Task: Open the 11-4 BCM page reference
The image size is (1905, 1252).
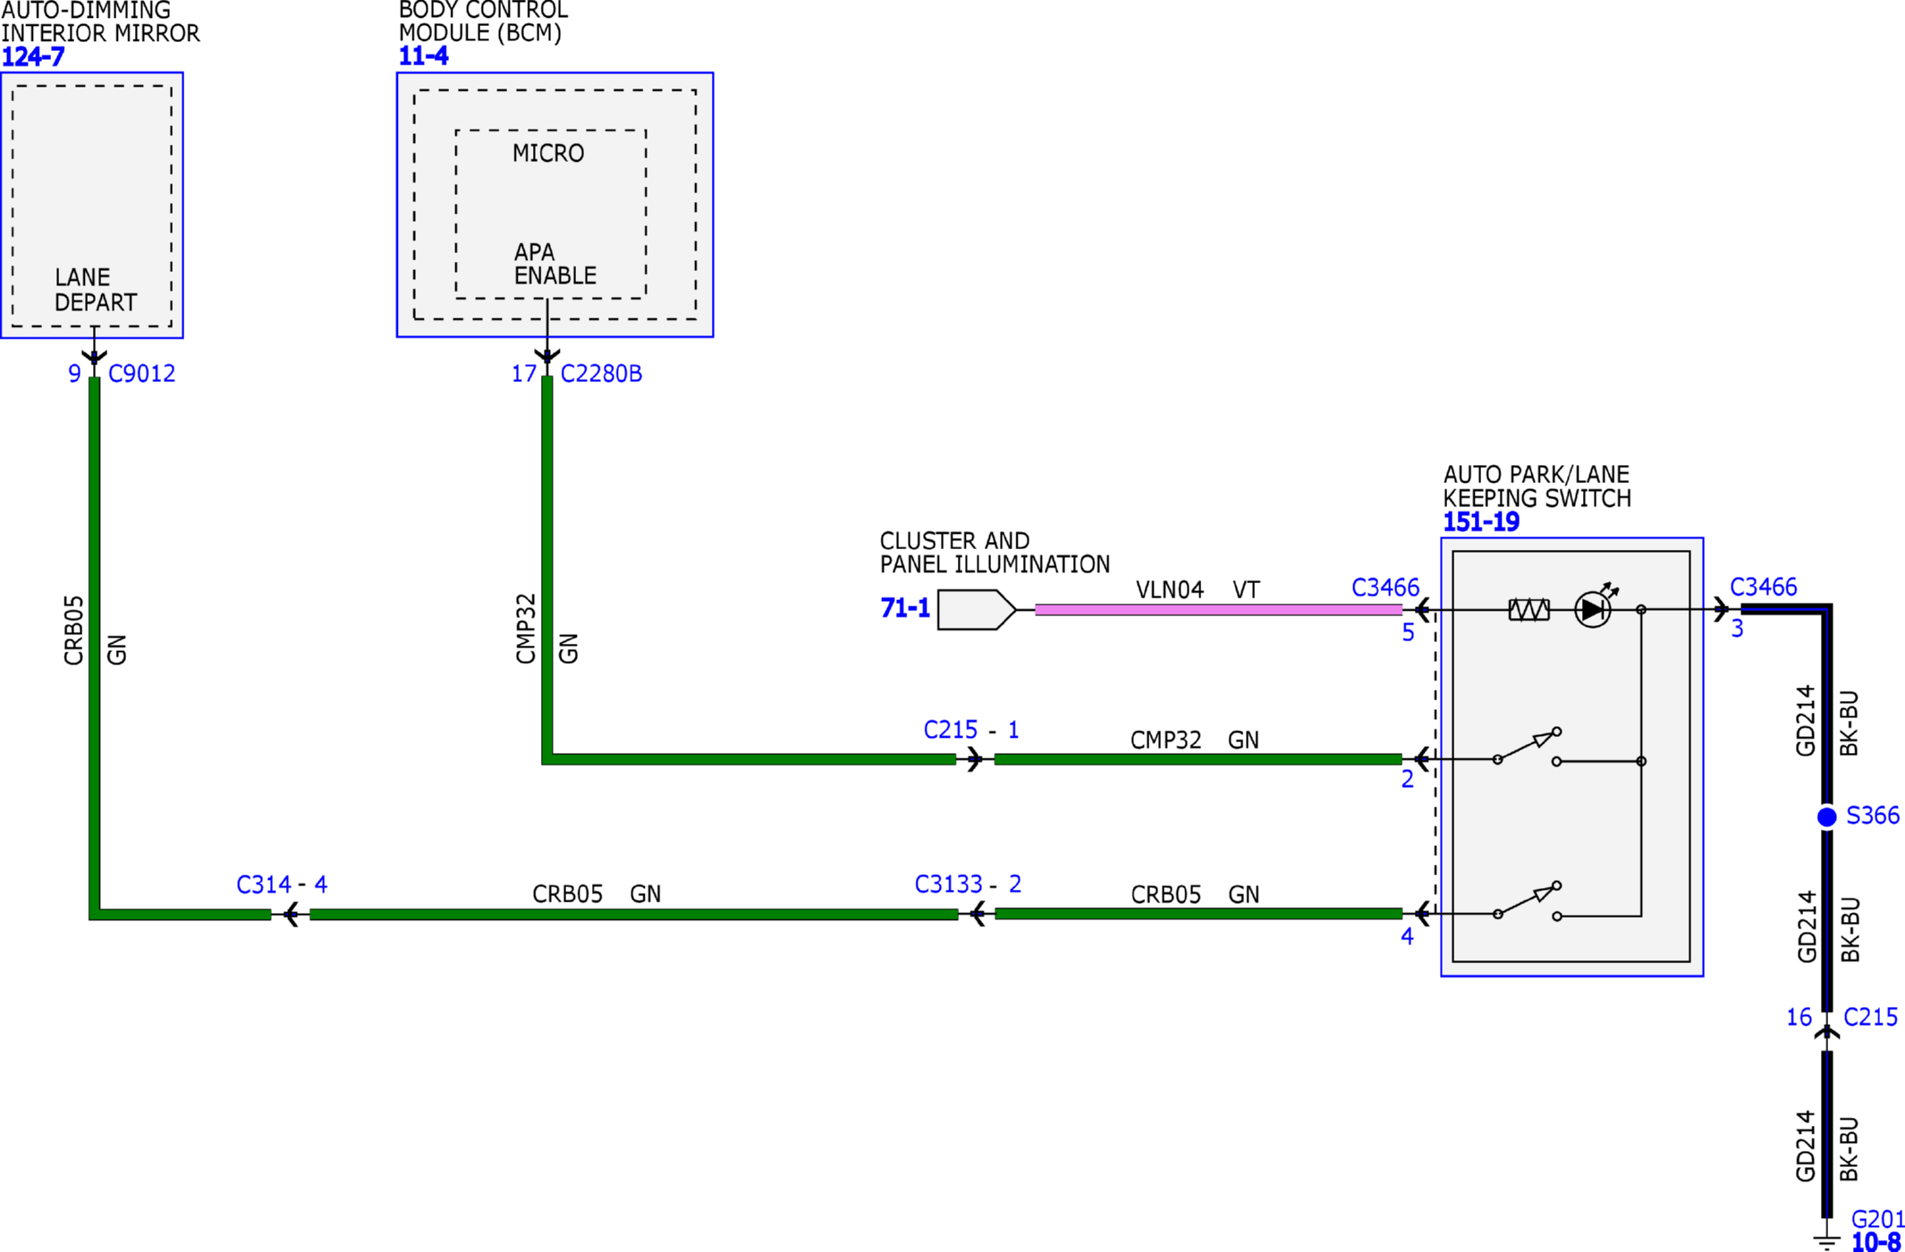Action: 423,56
